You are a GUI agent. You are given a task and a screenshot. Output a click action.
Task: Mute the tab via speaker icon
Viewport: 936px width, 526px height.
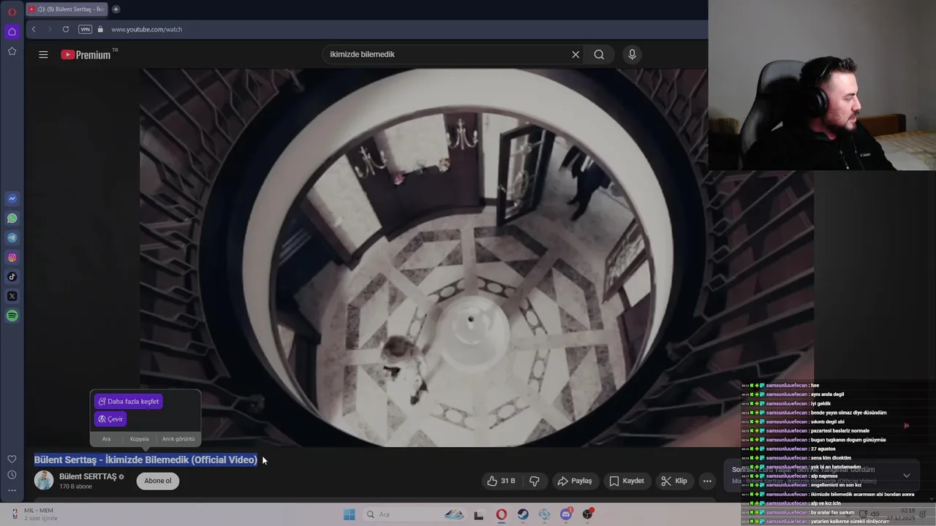point(41,9)
